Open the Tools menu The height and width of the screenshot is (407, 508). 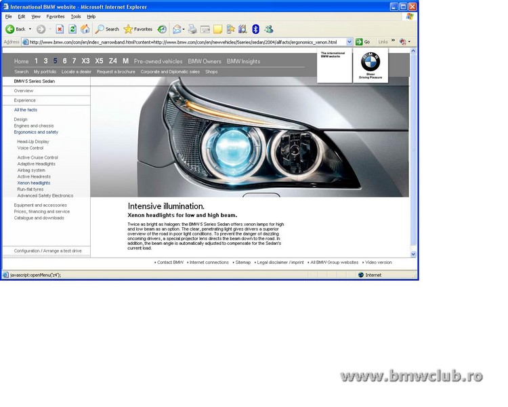coord(75,16)
